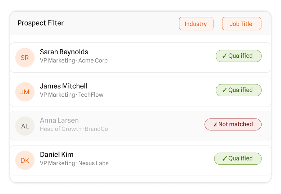Viewport: 281px width, 194px height.
Task: Click VP Marketing · TechFlow subtitle
Action: [x=71, y=95]
